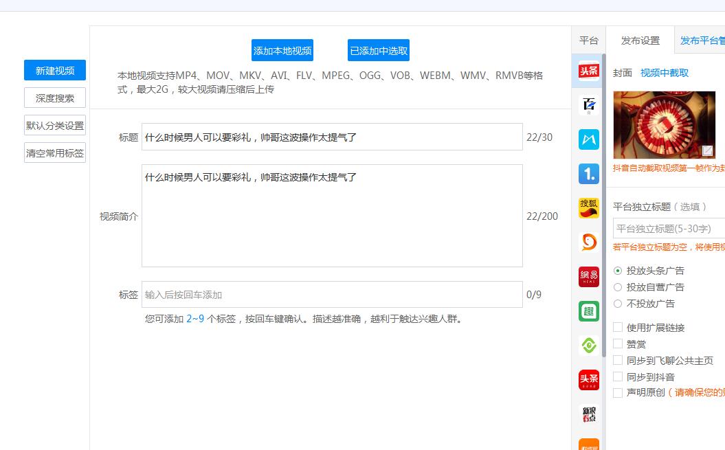Tick the 同步到抖音 checkbox
Image resolution: width=725 pixels, height=450 pixels.
pyautogui.click(x=618, y=377)
